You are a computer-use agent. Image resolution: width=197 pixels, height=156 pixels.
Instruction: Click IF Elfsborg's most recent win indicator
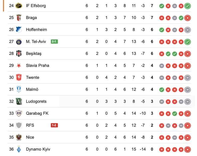coord(187,6)
